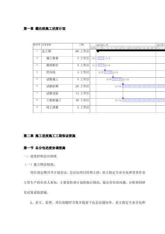165x234 pixels.
Task: Select the 任务名称 column header
Action: (47, 45)
